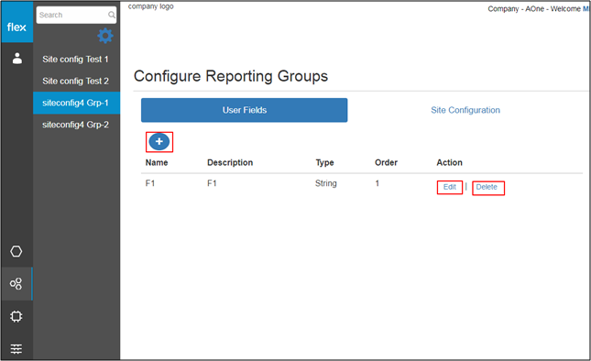Switch to the Site Configuration tab
This screenshot has width=591, height=361.
coord(465,110)
